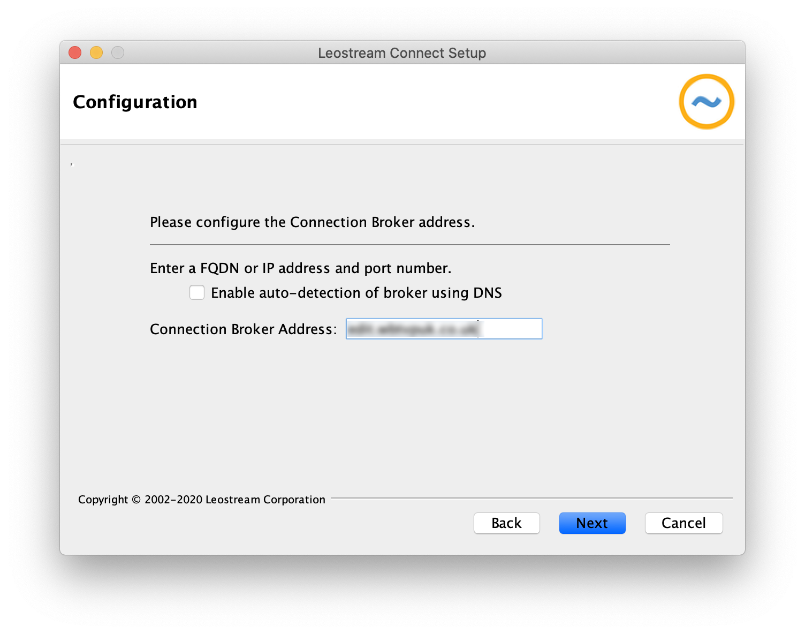Click the "Enable auto-detection of broker" label text
The width and height of the screenshot is (805, 634).
point(356,293)
